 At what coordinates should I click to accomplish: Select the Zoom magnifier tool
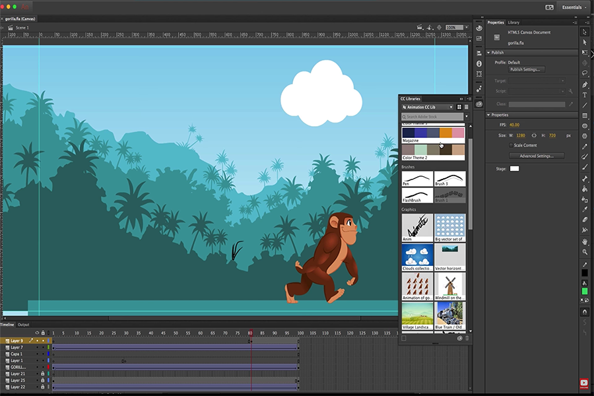click(585, 252)
